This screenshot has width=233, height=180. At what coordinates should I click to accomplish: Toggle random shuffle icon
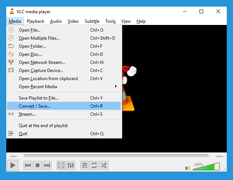104,165
